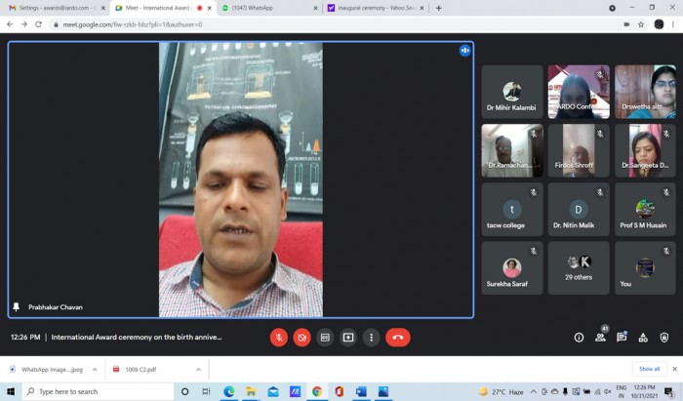Click the Windows taskbar search box
Screen dimensions: 683x401
pos(98,391)
